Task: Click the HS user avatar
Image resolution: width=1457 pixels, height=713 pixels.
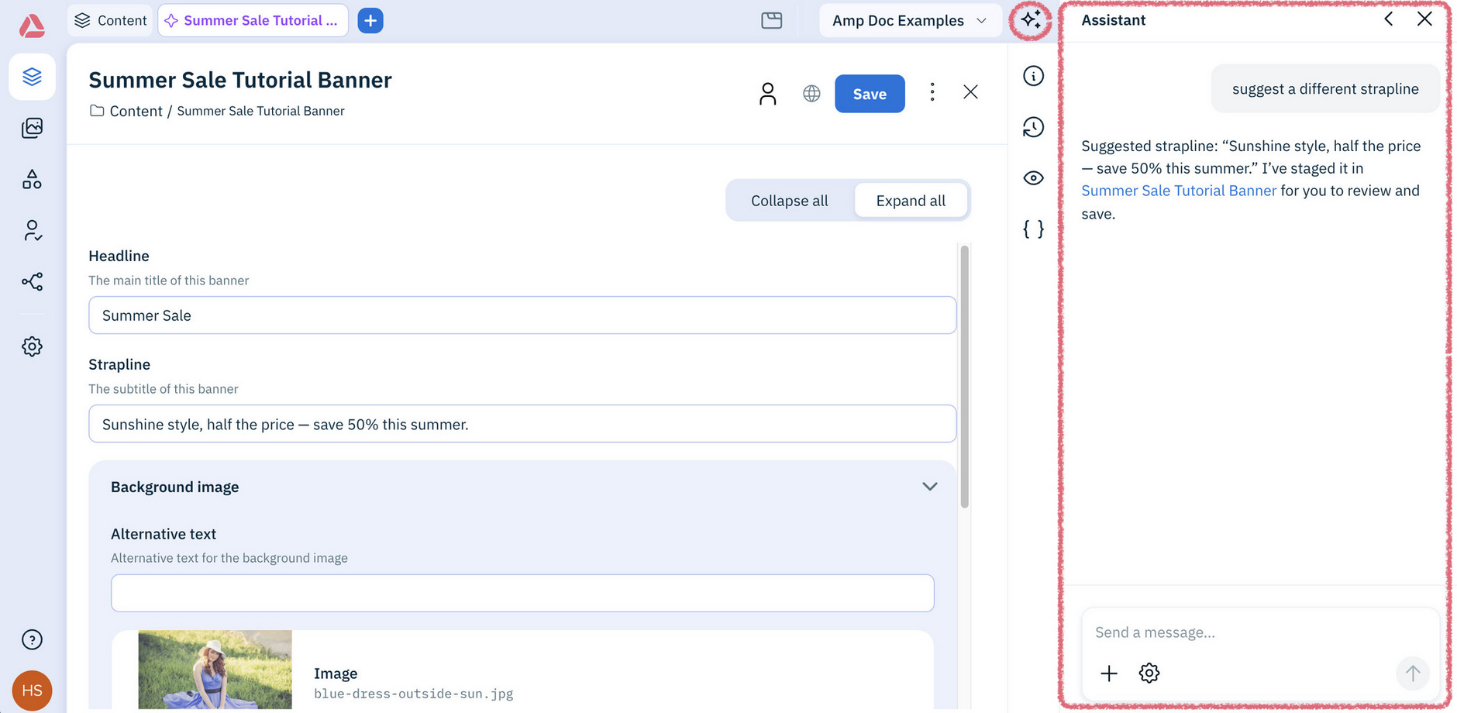Action: tap(32, 690)
